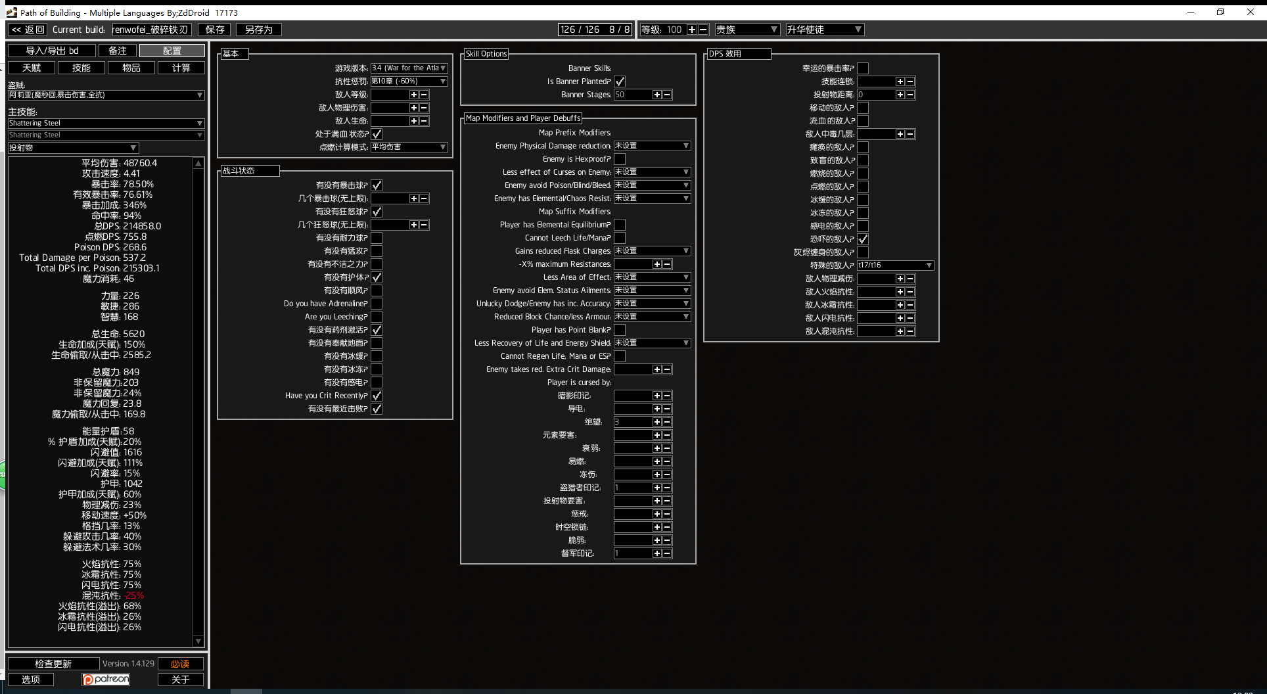
Task: Open the 特殊的敌人 dropdown
Action: pos(895,266)
